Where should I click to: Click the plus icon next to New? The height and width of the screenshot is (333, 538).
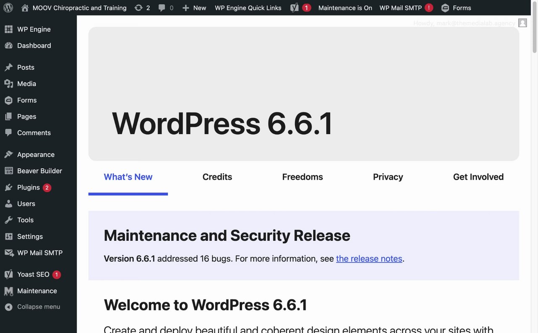[186, 8]
